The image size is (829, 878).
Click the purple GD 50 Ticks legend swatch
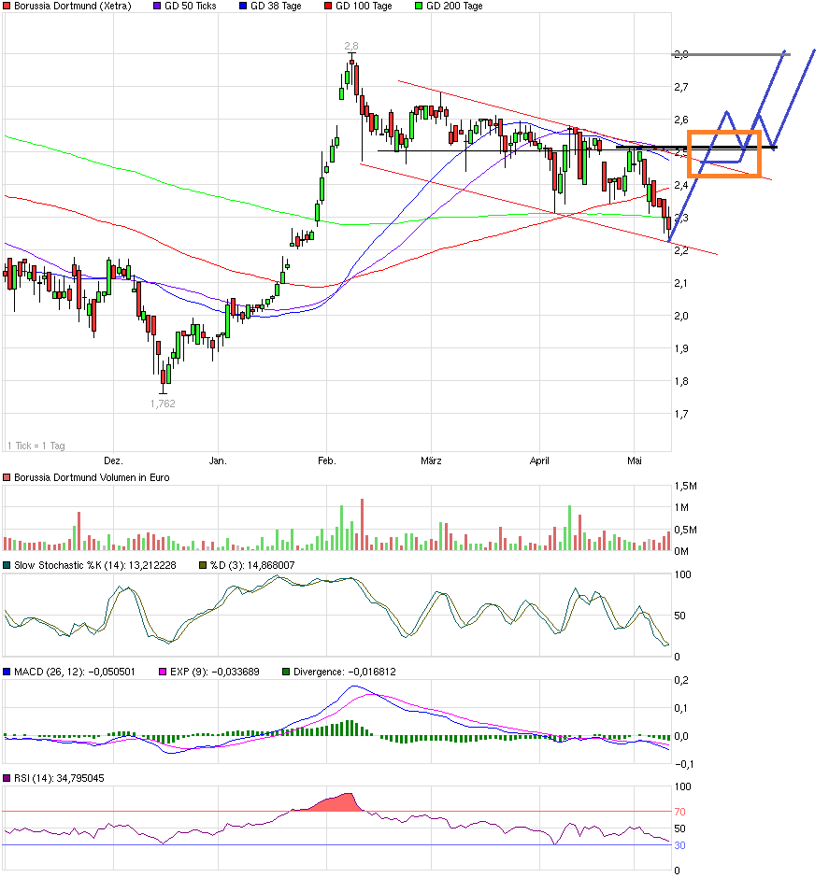coord(157,7)
